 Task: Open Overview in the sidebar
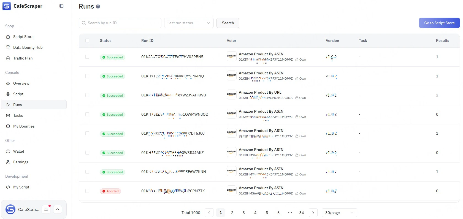[34, 83]
